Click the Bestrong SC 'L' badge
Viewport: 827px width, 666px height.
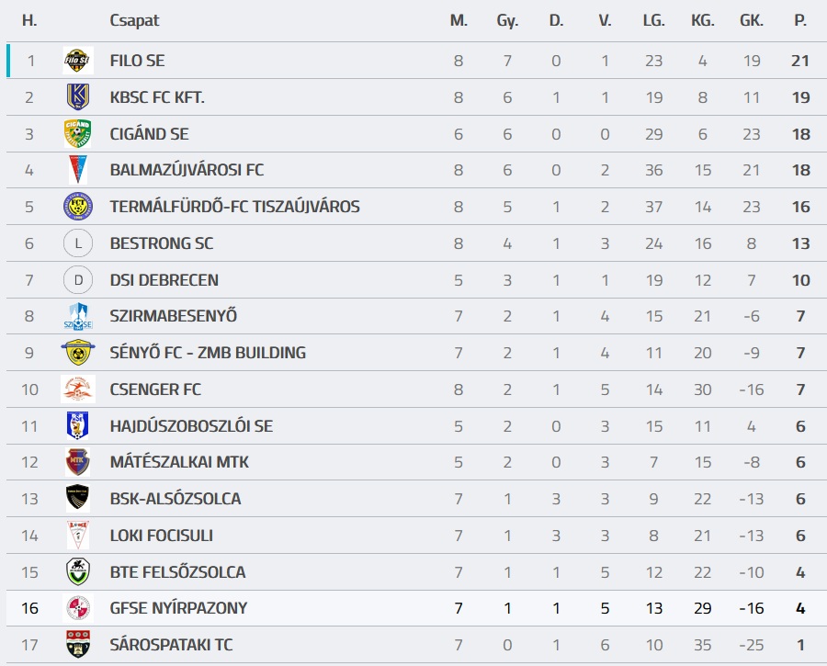tap(77, 243)
